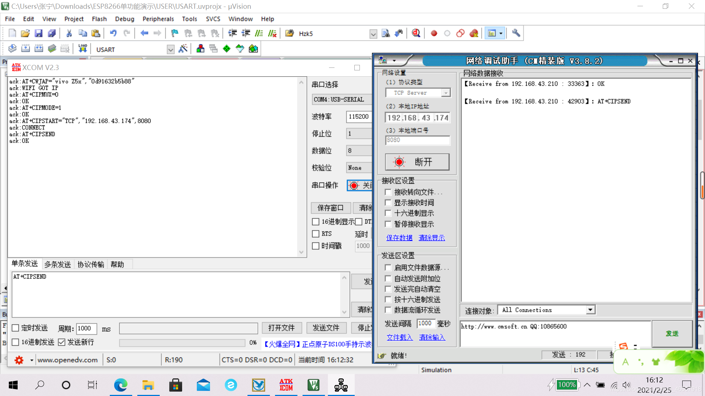The image size is (705, 396).
Task: Open the Flash menu
Action: 99,19
